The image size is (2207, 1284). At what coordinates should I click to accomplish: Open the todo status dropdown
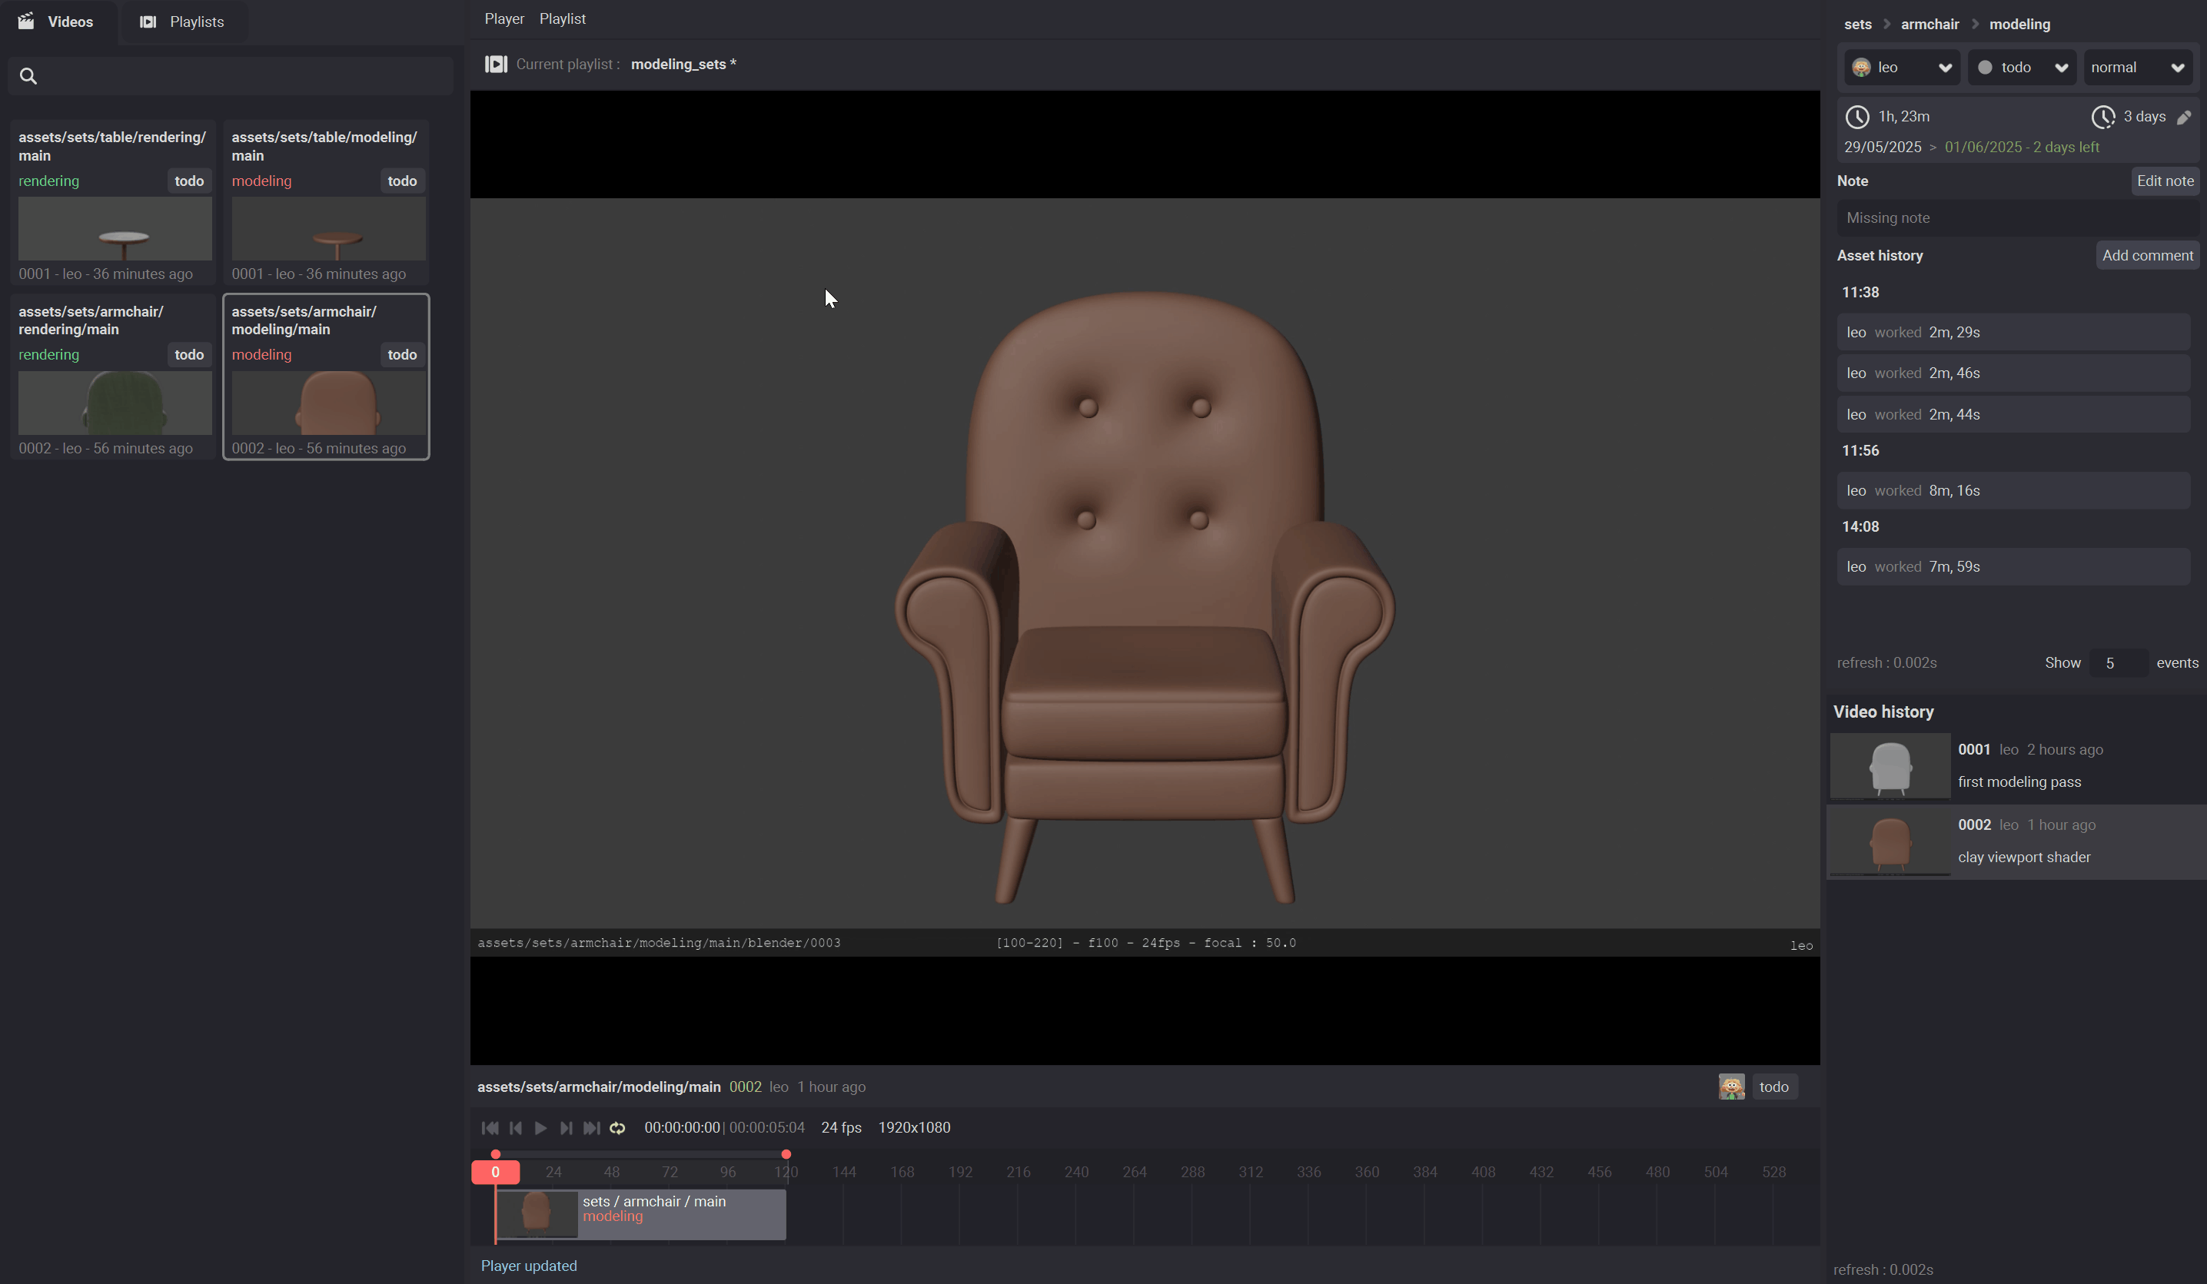tap(2021, 68)
